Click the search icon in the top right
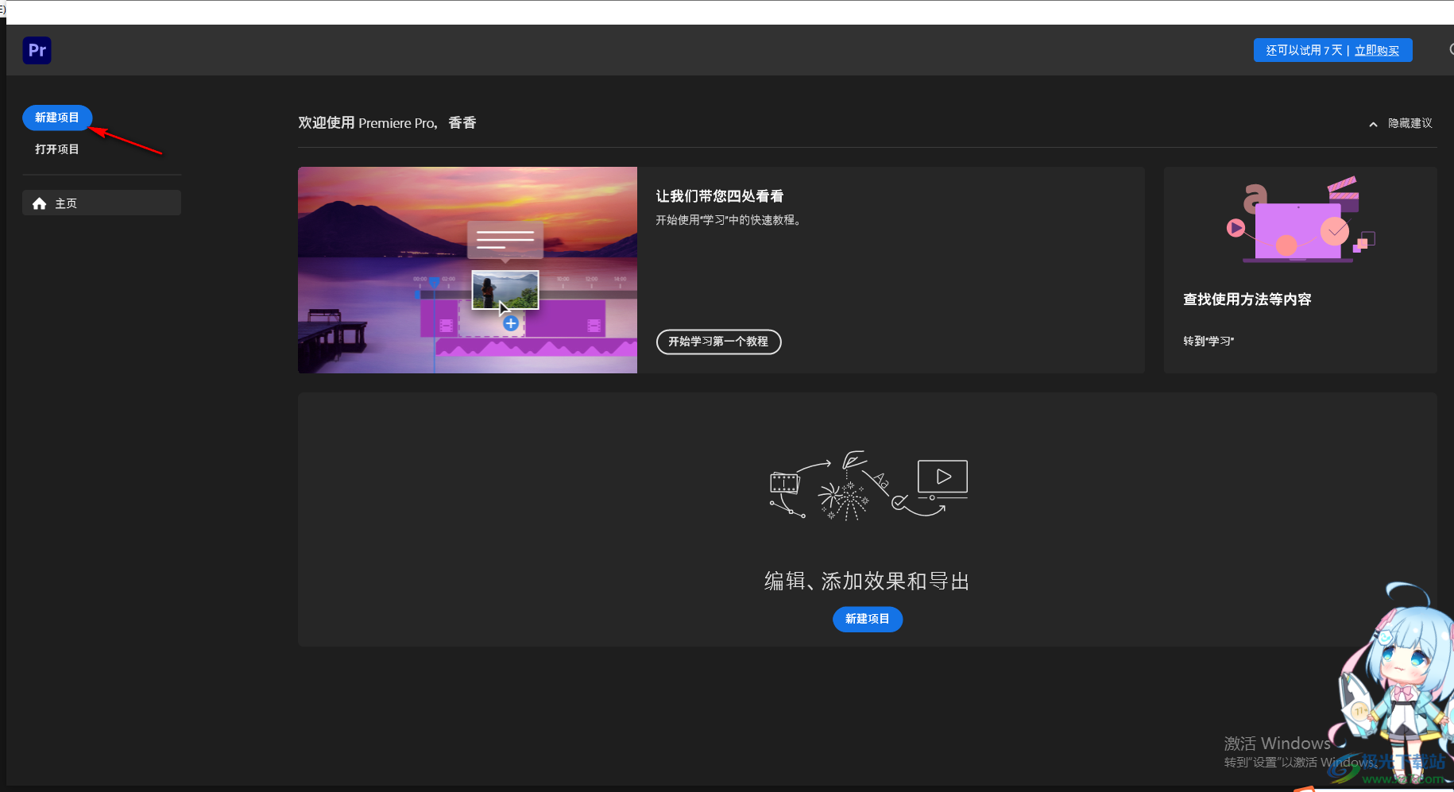The image size is (1454, 792). point(1451,50)
